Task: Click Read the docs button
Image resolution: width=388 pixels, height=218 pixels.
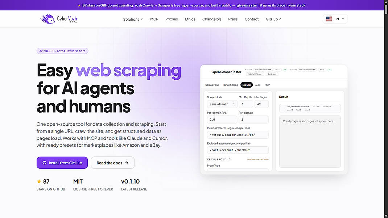Action: pyautogui.click(x=112, y=163)
